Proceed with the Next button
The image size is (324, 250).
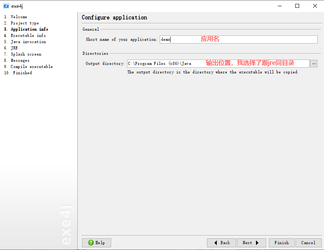(x=251, y=243)
